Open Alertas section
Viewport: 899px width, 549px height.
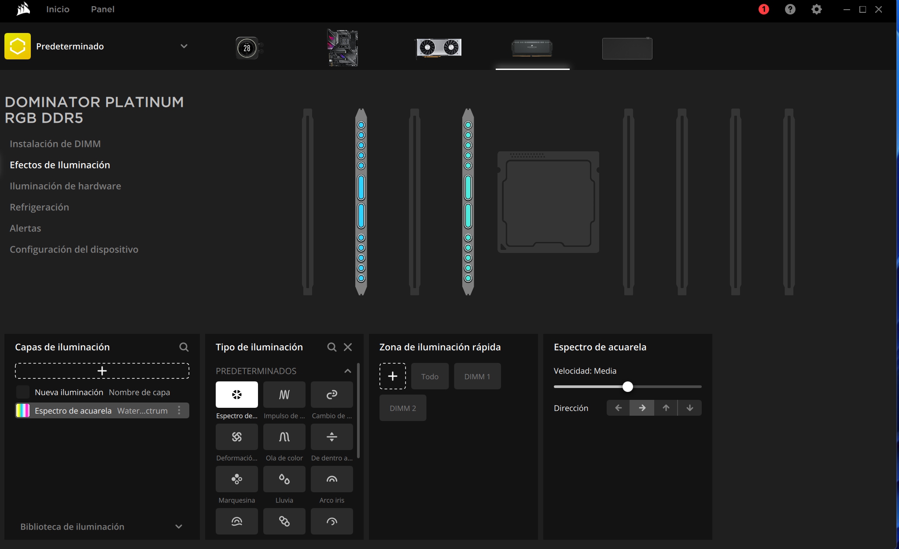click(25, 228)
